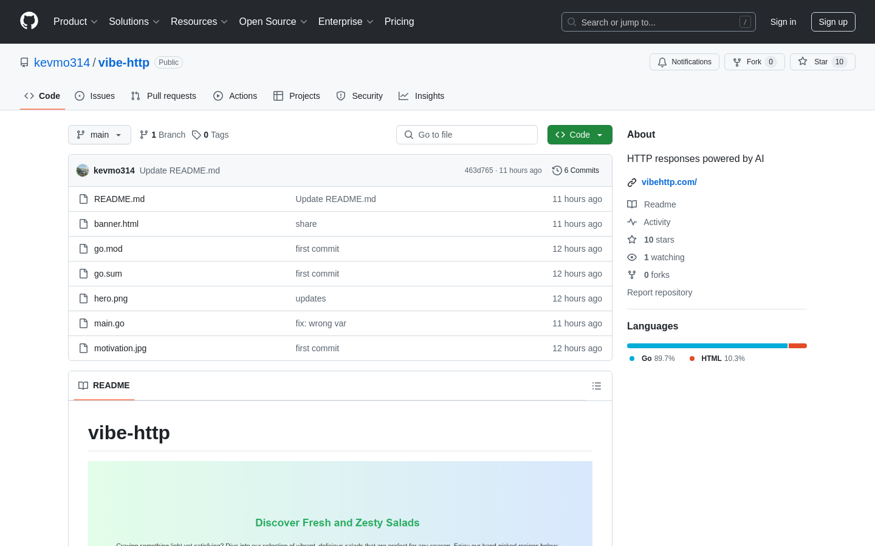Go to the GitHub homepage logo
This screenshot has height=546, width=875.
coord(29,21)
